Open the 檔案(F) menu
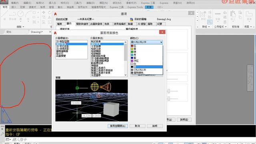 [x=15, y=3]
